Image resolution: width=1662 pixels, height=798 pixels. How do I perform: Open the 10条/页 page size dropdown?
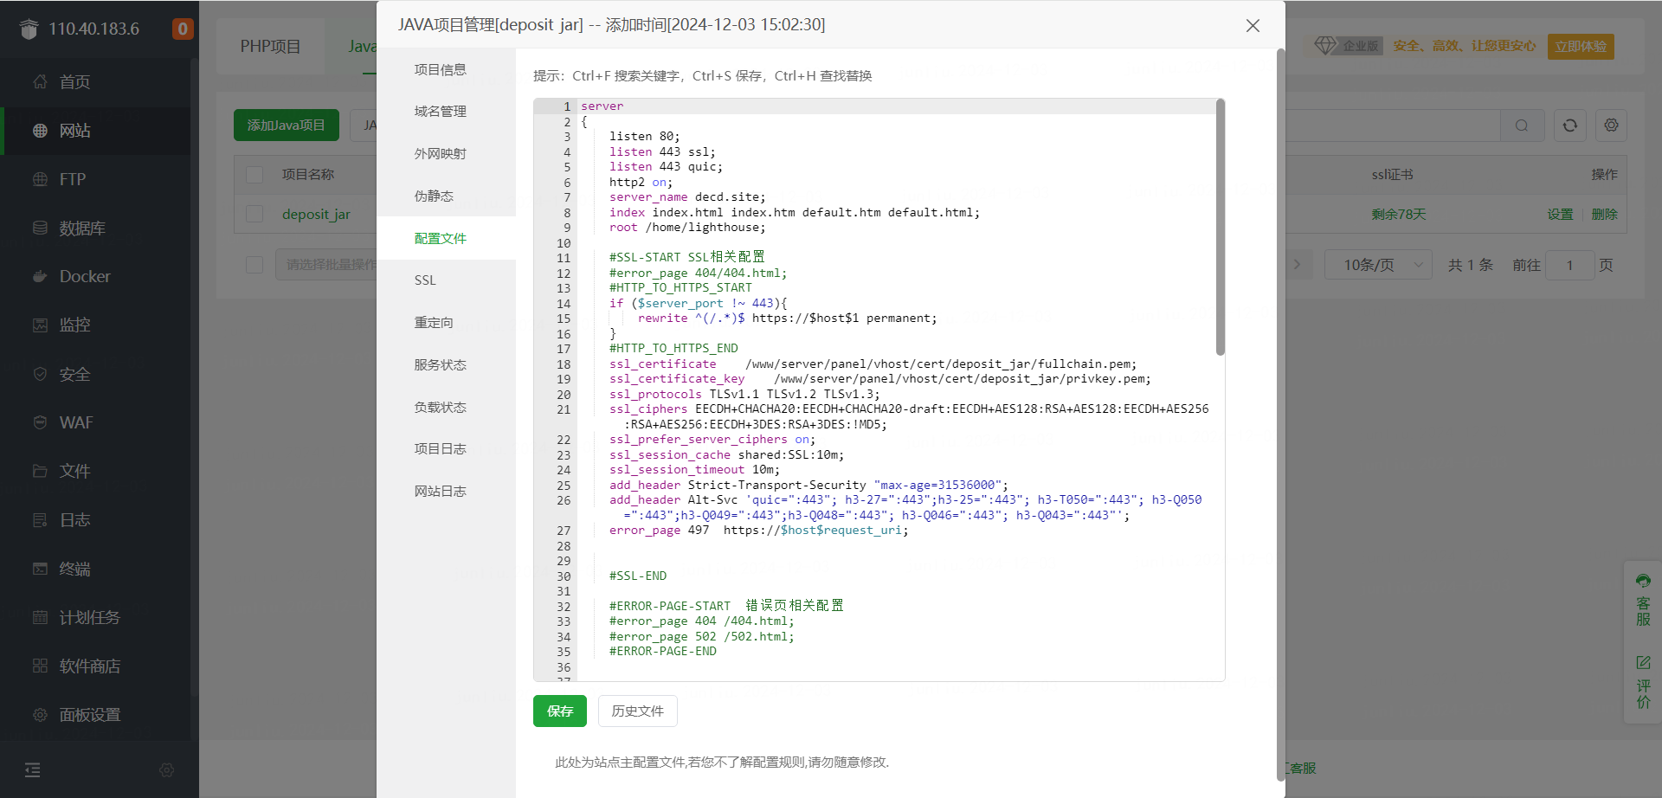pos(1379,265)
